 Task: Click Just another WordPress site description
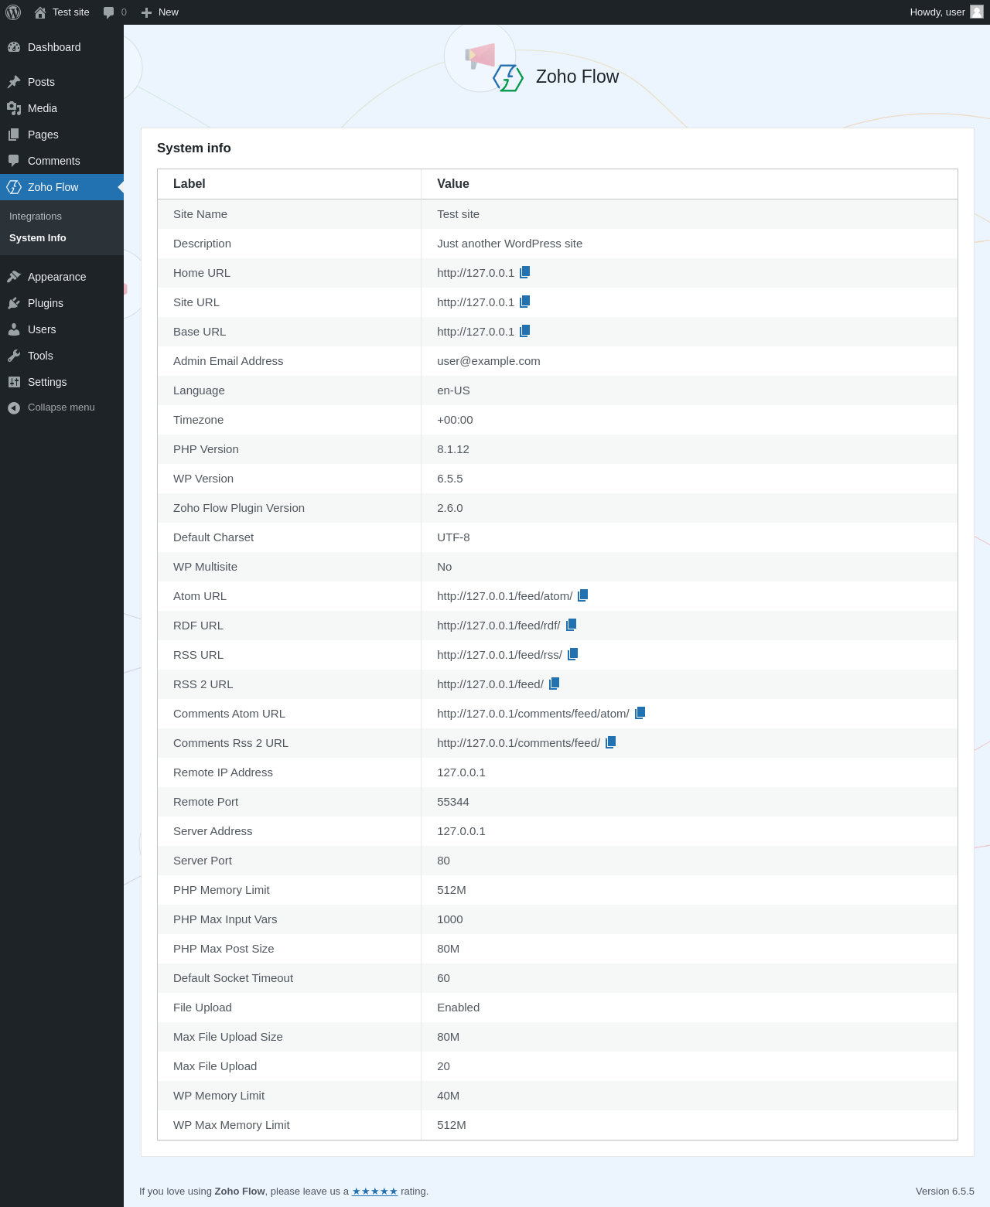[x=510, y=244]
